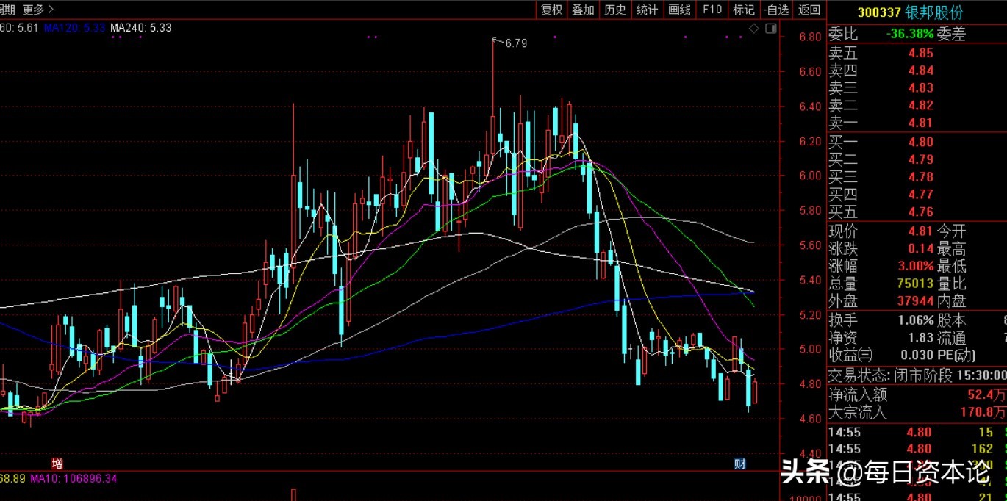Click the MA240 indicator label
The image size is (1007, 501).
140,28
